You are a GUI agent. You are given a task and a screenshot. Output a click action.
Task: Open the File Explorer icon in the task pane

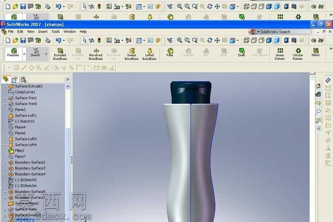318,103
